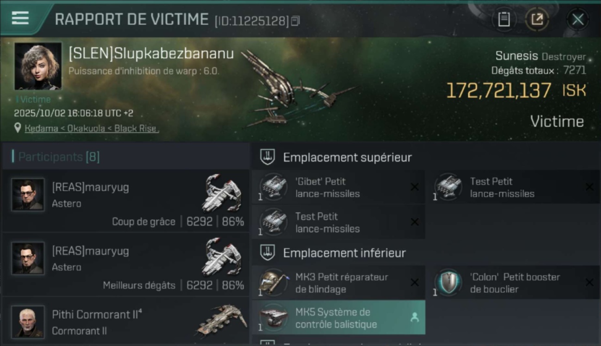Toggle X mark on MK3 Petit réparateur

point(415,282)
